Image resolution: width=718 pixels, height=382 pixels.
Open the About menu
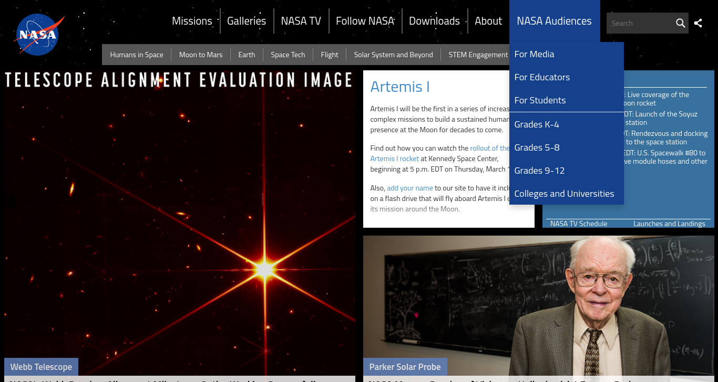[488, 21]
